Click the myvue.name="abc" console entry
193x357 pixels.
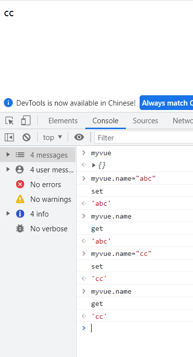click(123, 179)
